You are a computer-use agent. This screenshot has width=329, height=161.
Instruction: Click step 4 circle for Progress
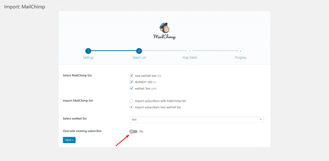(241, 51)
